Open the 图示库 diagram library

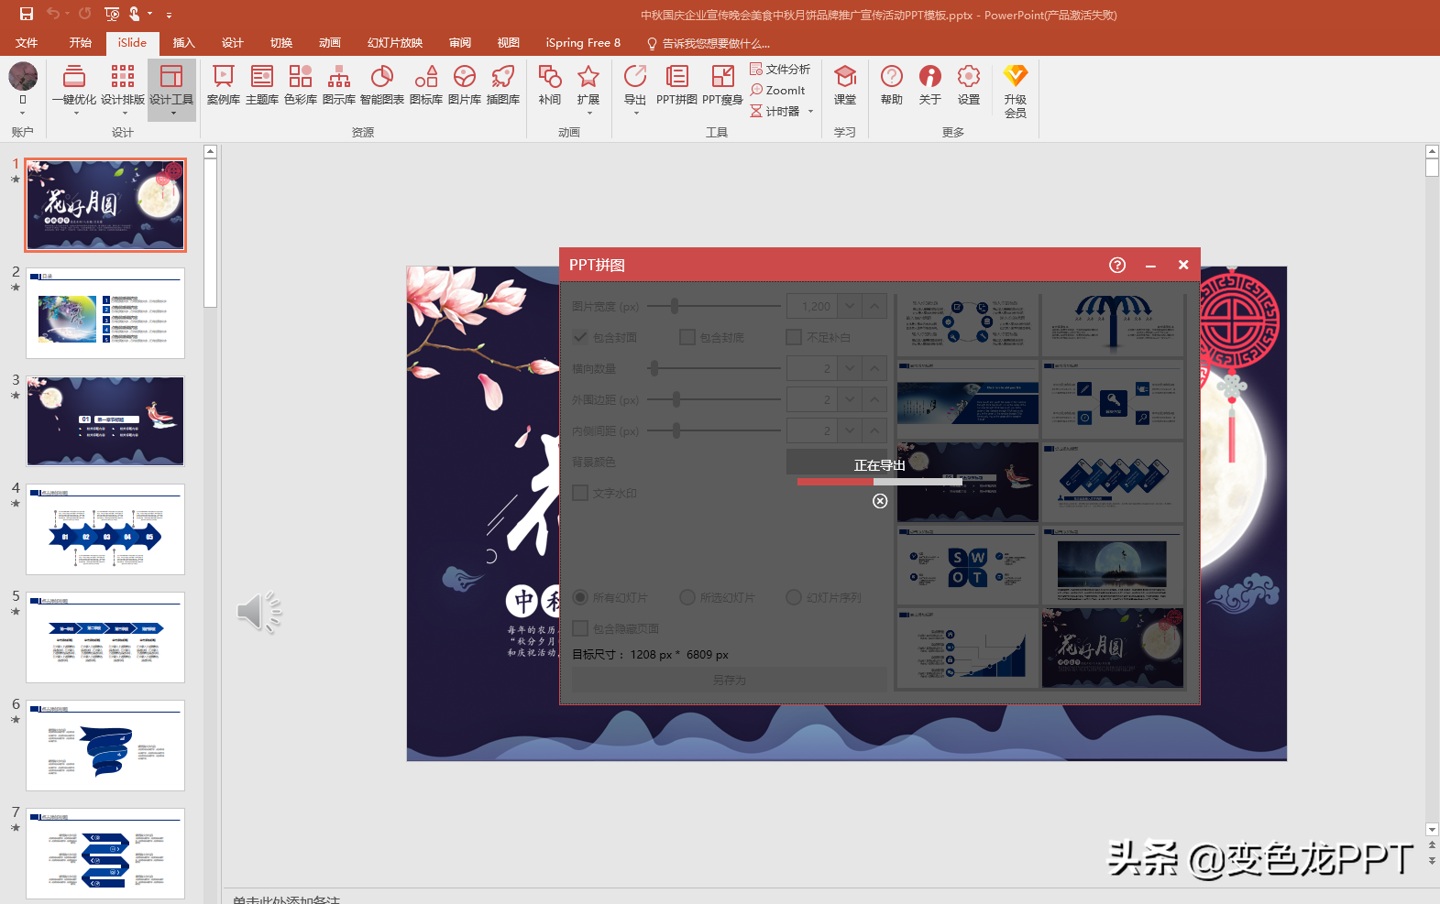coord(339,85)
